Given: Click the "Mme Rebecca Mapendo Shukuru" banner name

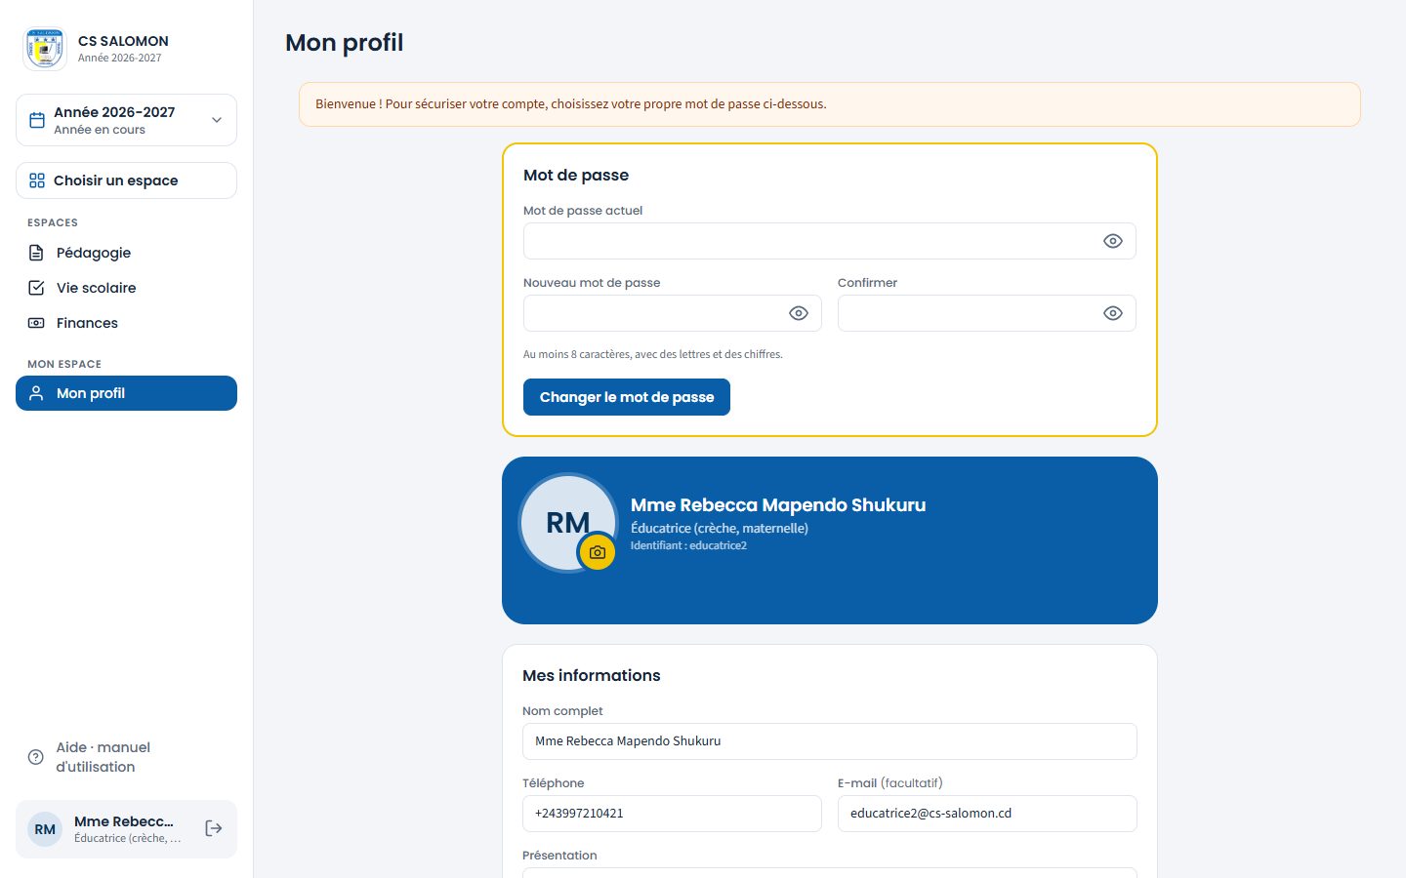Looking at the screenshot, I should coord(778,505).
